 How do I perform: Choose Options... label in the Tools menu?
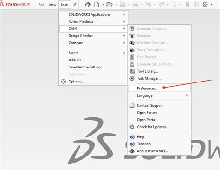pos(76,82)
